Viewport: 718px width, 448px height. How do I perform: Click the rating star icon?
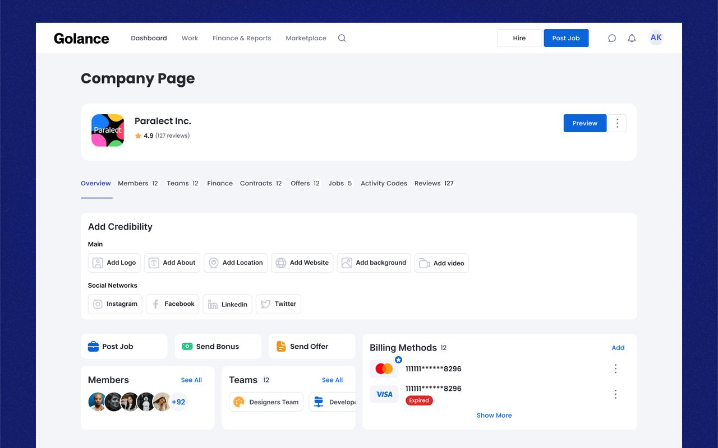(138, 136)
